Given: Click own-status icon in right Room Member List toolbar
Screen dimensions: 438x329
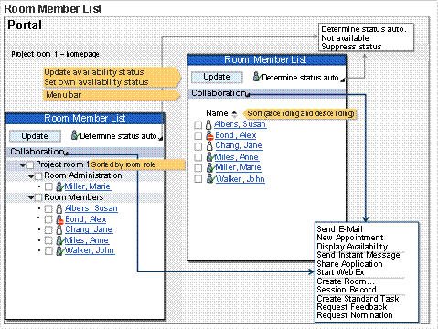Looking at the screenshot, I should pos(257,77).
